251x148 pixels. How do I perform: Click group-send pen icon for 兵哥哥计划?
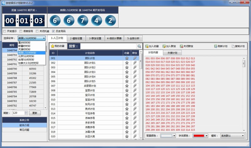click(135, 85)
